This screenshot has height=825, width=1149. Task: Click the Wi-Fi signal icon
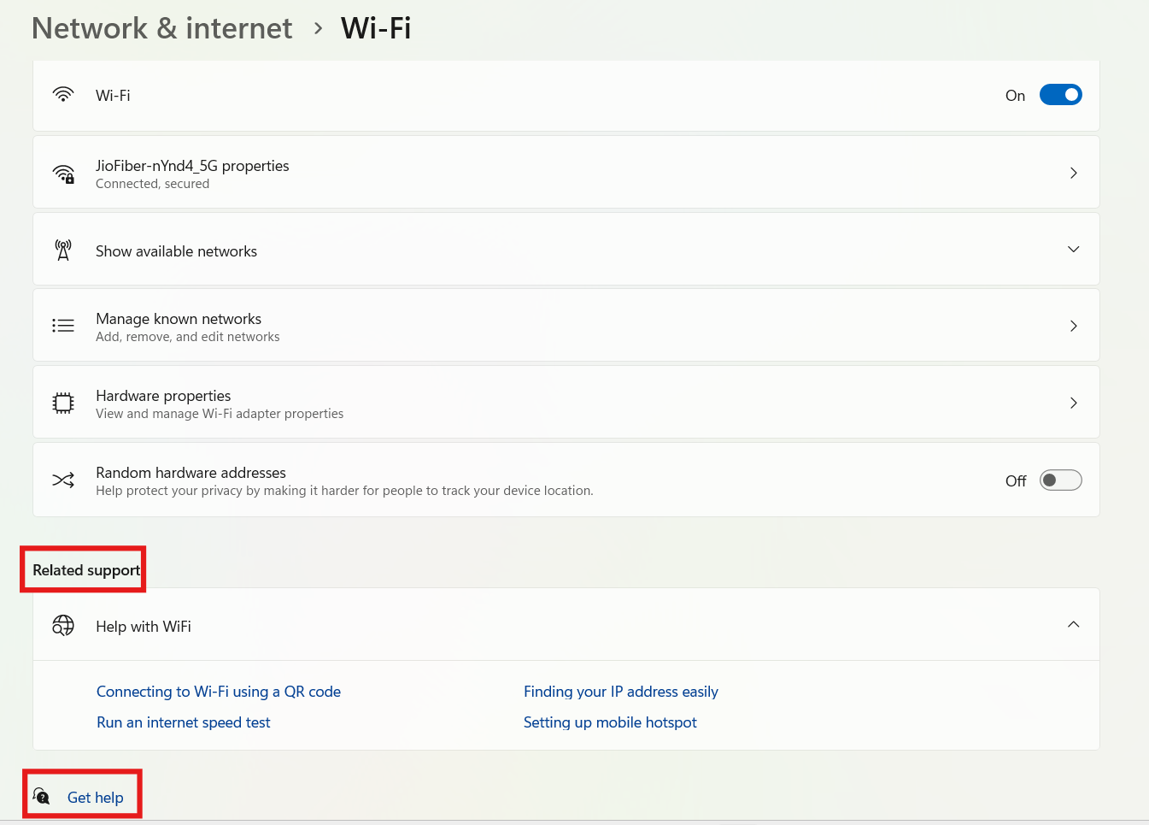click(x=63, y=94)
